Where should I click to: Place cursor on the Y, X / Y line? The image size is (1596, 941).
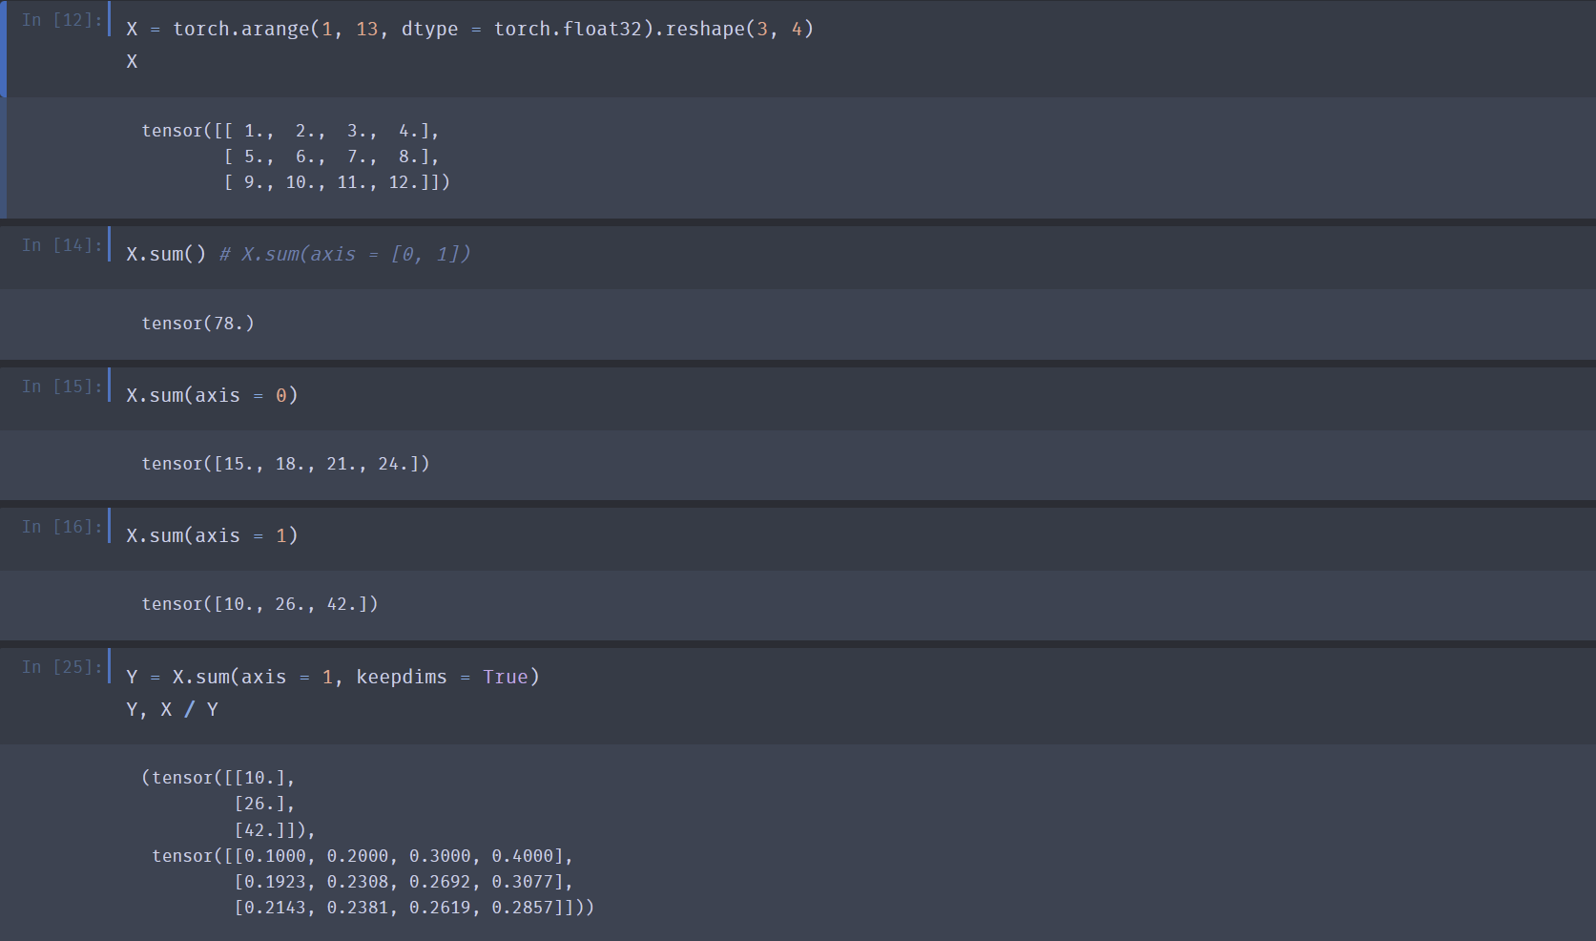[173, 710]
